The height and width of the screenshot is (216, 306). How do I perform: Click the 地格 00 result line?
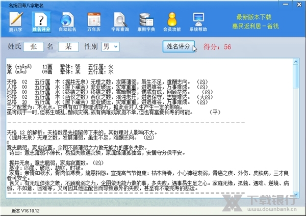(110, 92)
